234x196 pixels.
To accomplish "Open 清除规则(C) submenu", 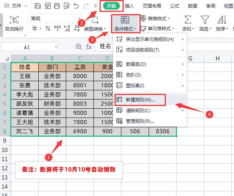I will click(x=150, y=111).
